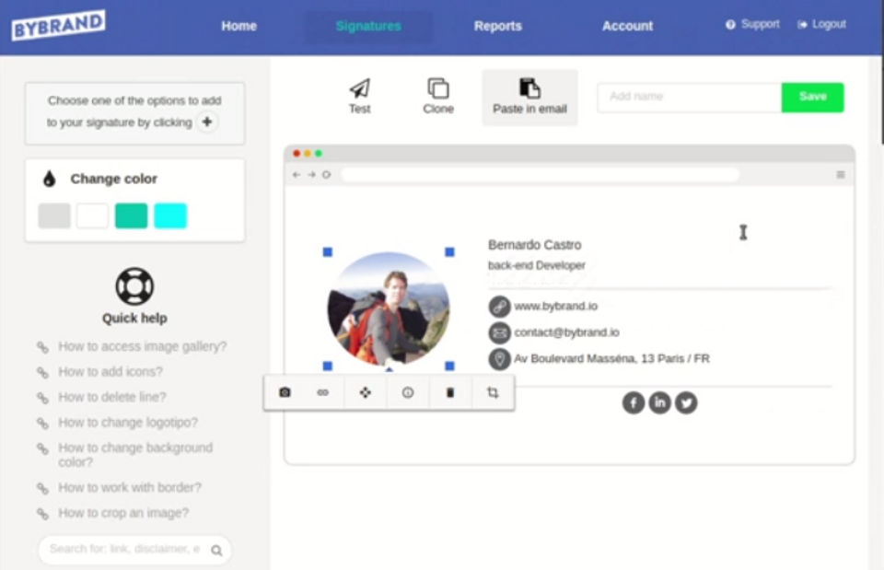Click www.bybrand.io text
Screen dimensions: 884x570
(556, 306)
